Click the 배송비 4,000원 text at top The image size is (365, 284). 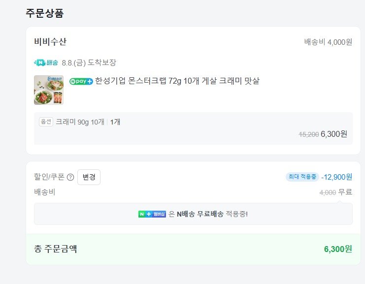[328, 42]
